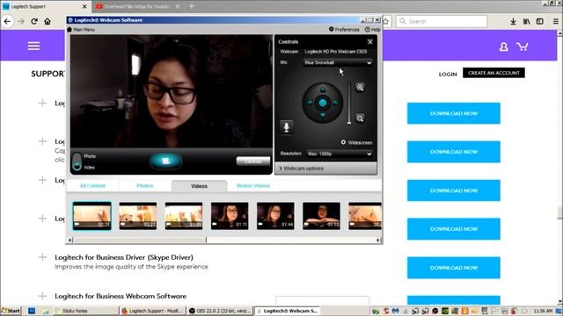Click LOGIN on the Logitech site

pos(448,74)
